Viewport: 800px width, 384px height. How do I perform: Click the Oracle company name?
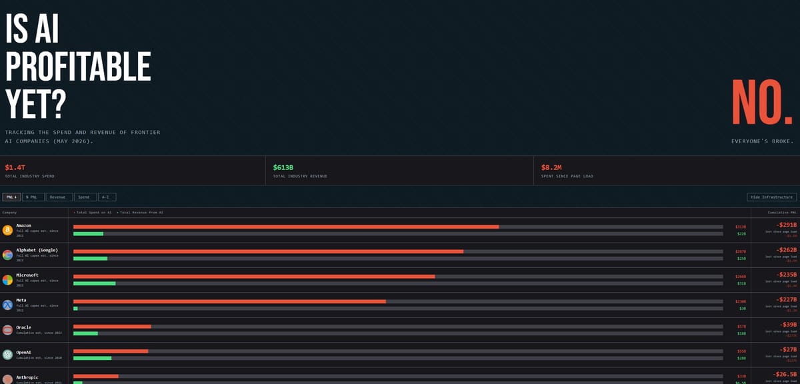(x=24, y=327)
